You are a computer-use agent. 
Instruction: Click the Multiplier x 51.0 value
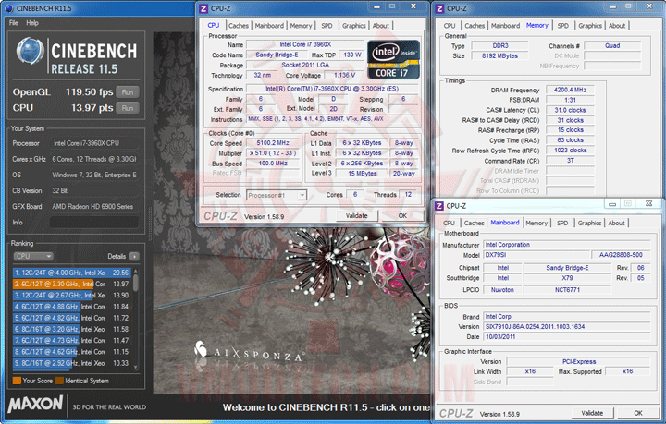(x=273, y=153)
